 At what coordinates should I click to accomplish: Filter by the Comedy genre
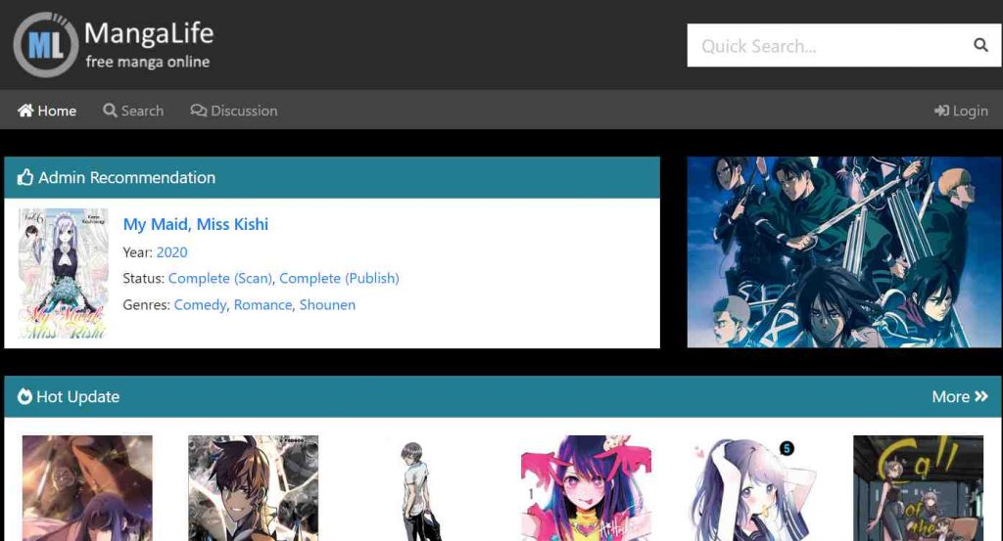(x=200, y=304)
